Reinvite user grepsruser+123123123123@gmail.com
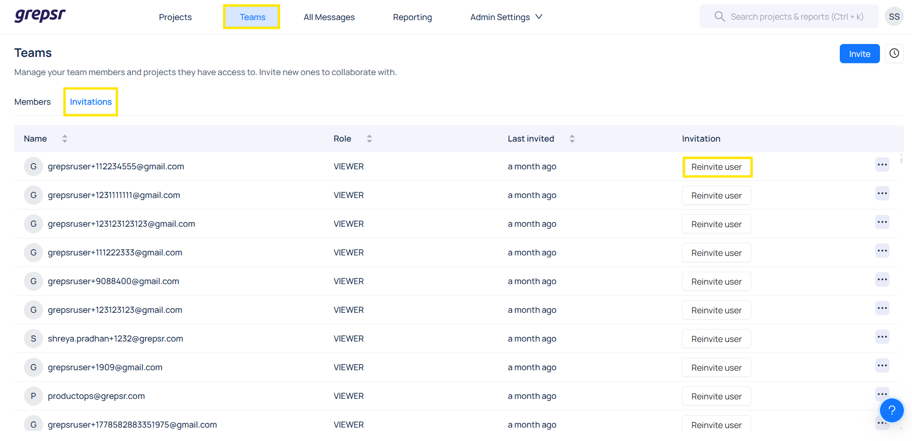 click(716, 224)
